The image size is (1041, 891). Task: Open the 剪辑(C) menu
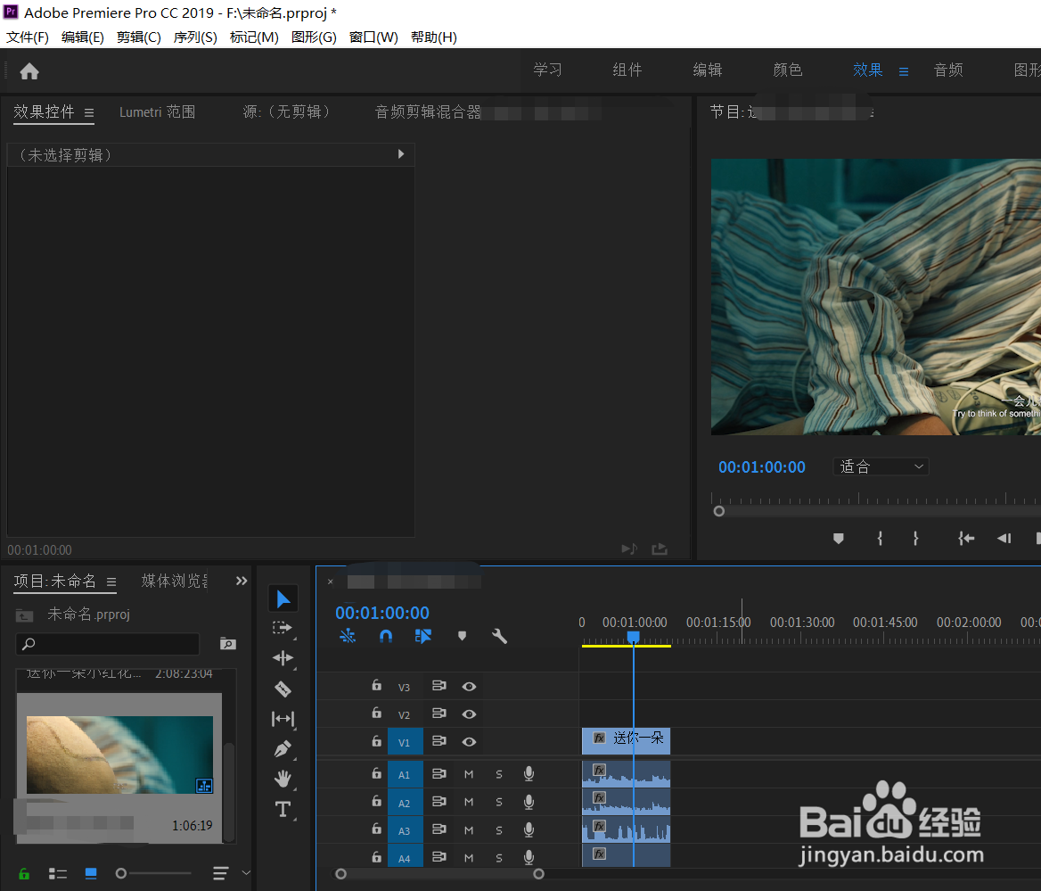pos(139,37)
